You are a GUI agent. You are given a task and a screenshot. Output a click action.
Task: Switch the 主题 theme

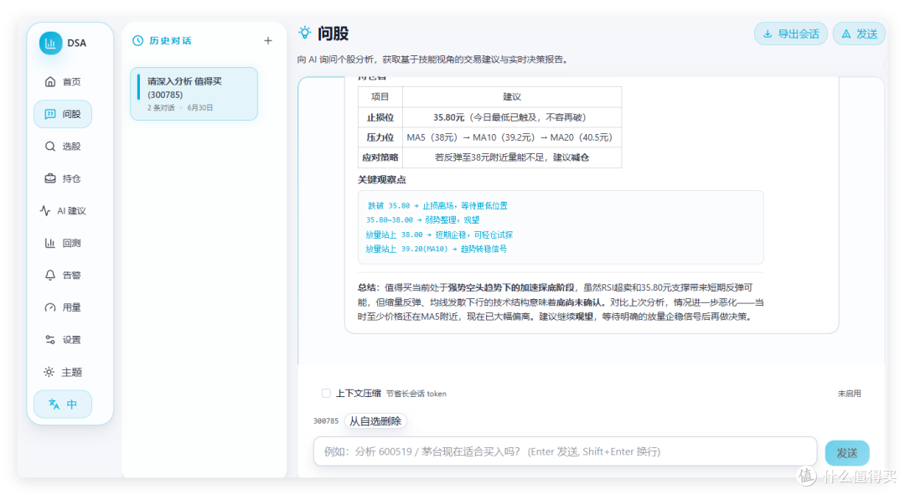pos(63,372)
